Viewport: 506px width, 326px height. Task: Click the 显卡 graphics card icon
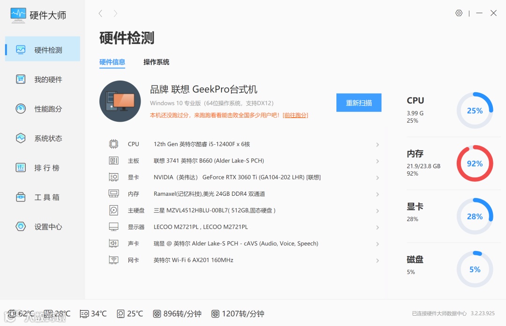pyautogui.click(x=113, y=177)
